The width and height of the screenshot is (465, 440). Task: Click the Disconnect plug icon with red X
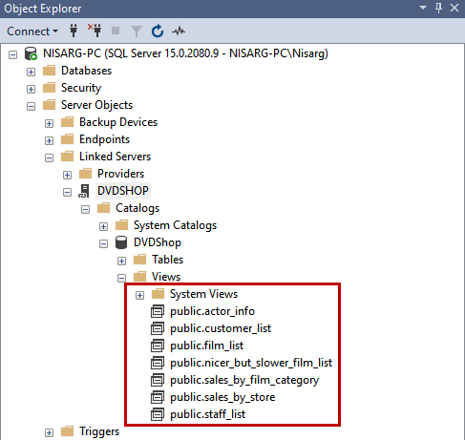(95, 31)
